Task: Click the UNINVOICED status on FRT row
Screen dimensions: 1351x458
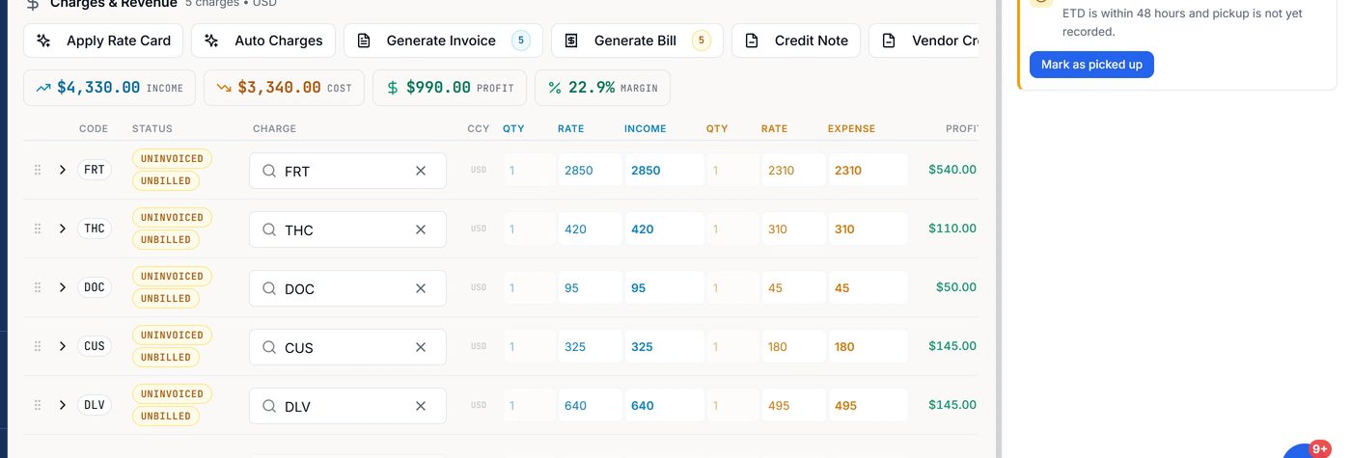Action: pos(173,158)
